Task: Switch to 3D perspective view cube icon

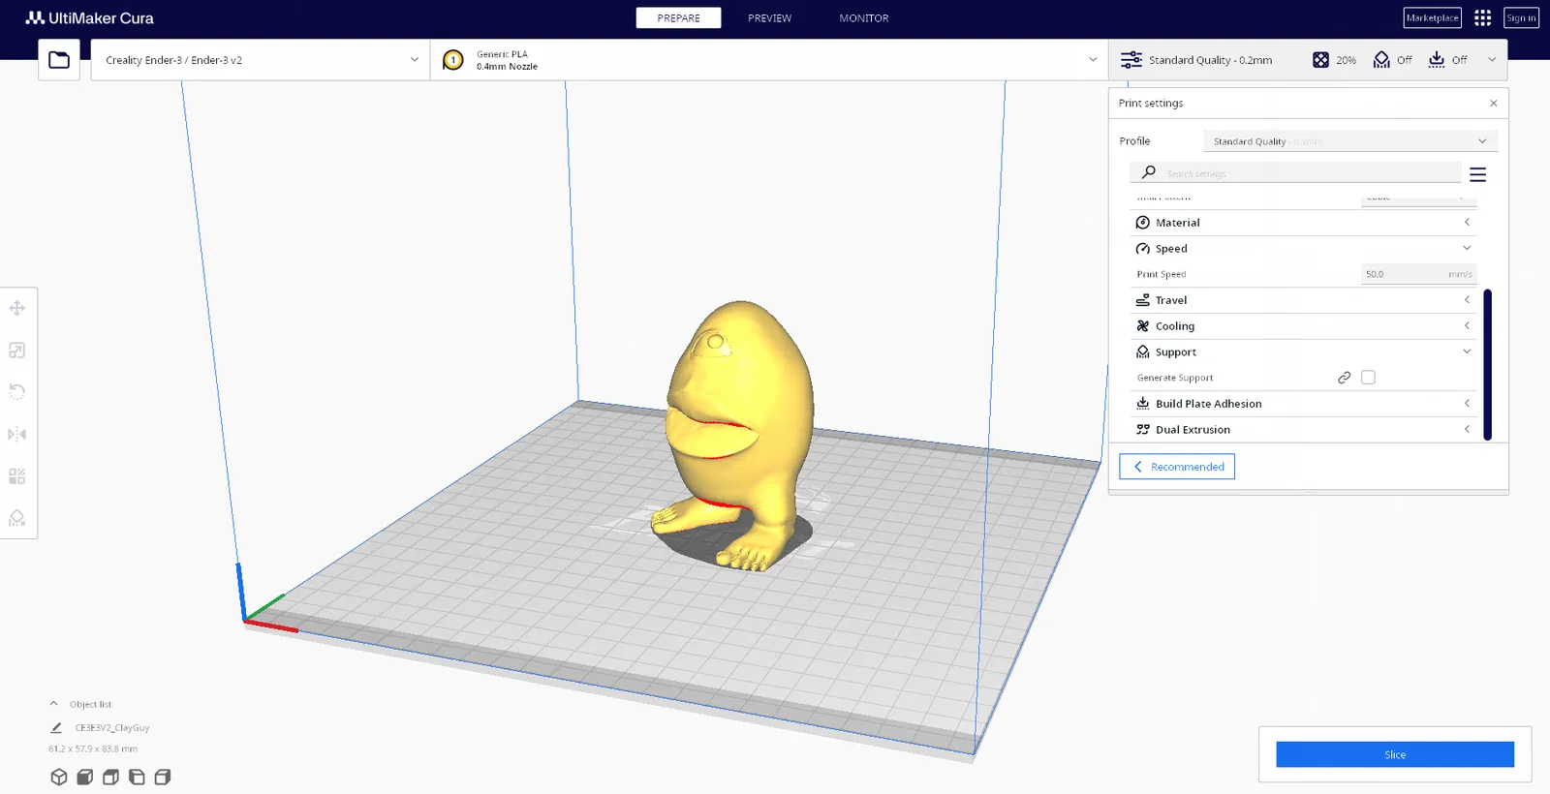Action: (x=59, y=777)
